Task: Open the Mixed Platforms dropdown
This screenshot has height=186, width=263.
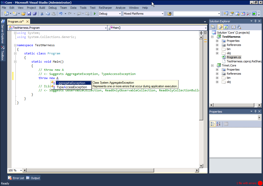Action: [163, 14]
